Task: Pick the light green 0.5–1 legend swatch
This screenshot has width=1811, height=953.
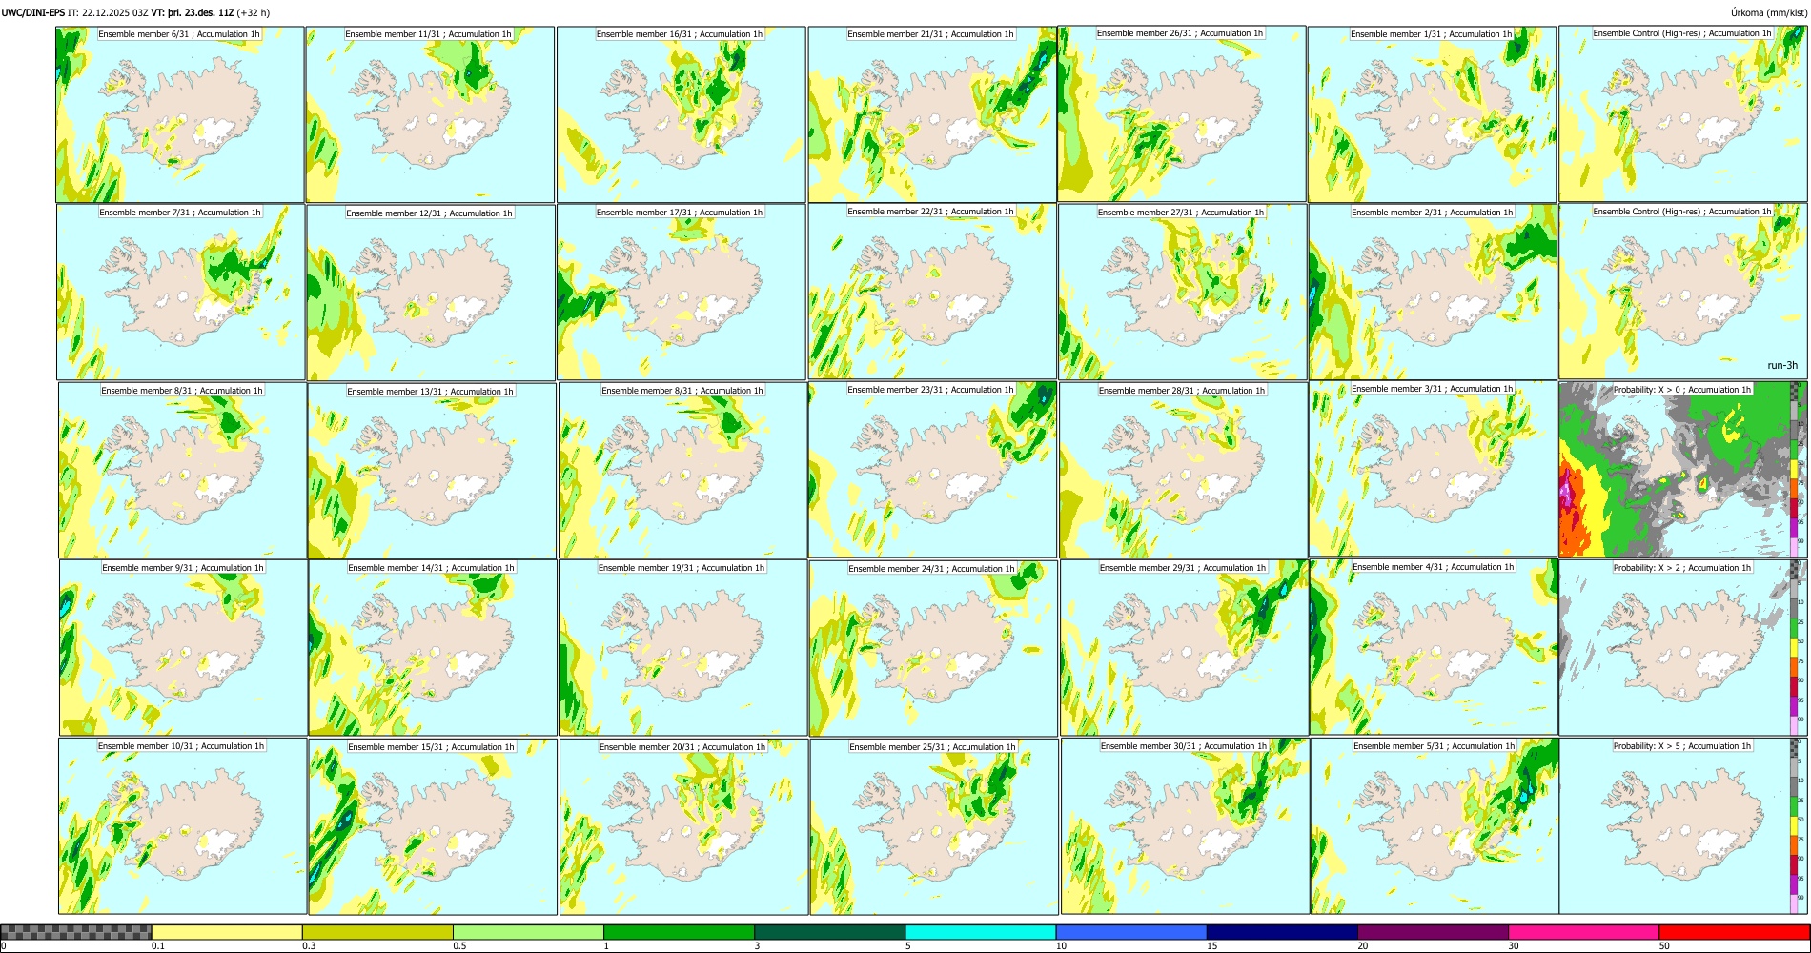Action: 528,932
